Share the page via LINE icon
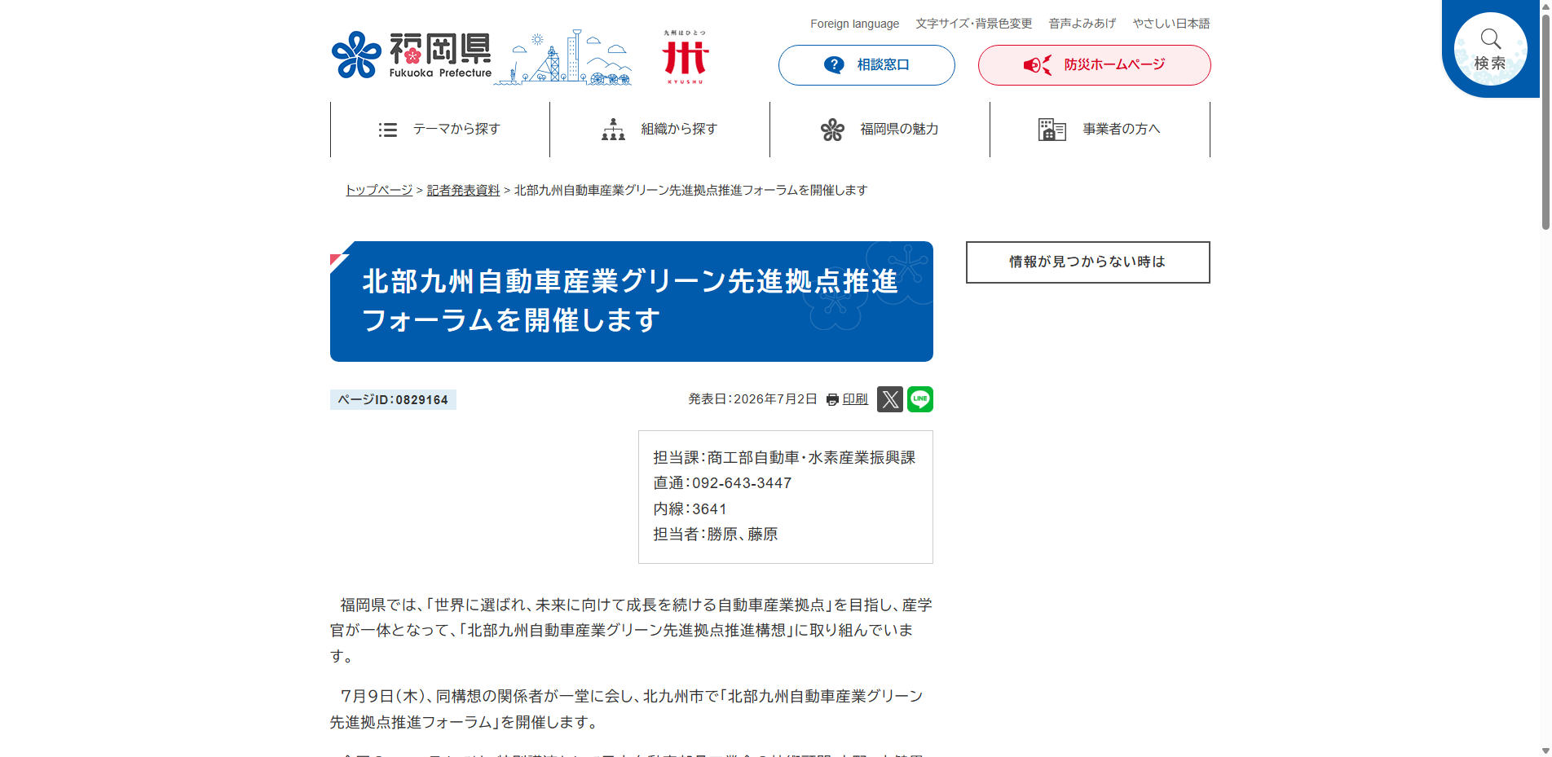The image size is (1552, 757). (x=920, y=399)
